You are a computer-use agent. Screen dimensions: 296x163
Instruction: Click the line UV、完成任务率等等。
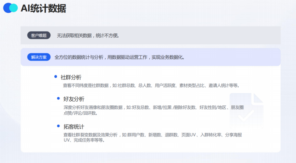(x=84, y=140)
